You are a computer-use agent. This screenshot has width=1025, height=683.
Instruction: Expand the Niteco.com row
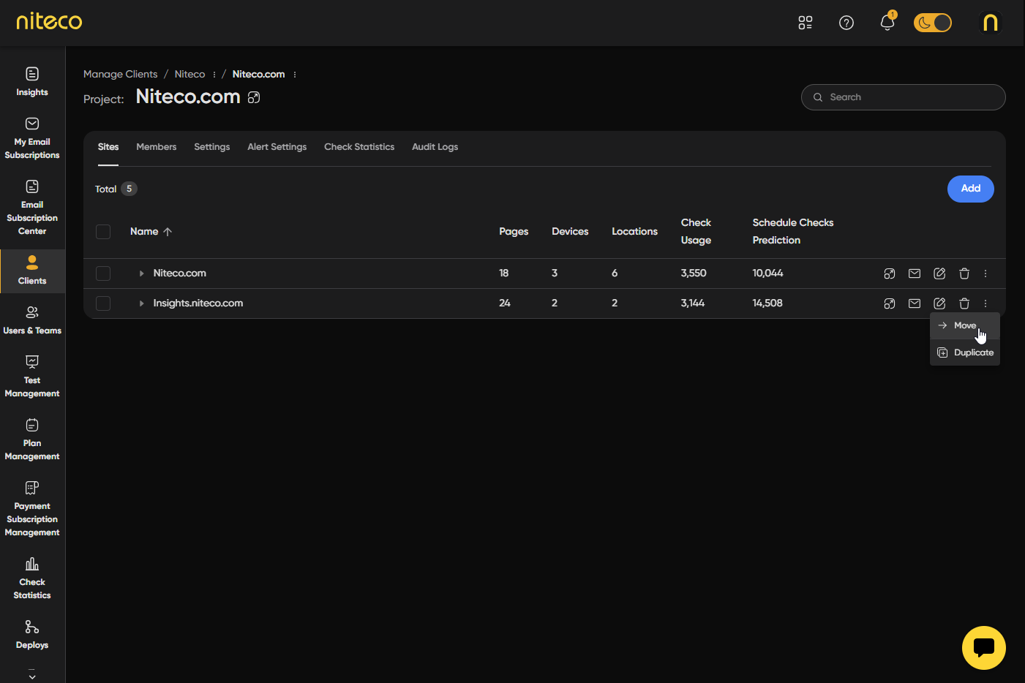coord(141,273)
